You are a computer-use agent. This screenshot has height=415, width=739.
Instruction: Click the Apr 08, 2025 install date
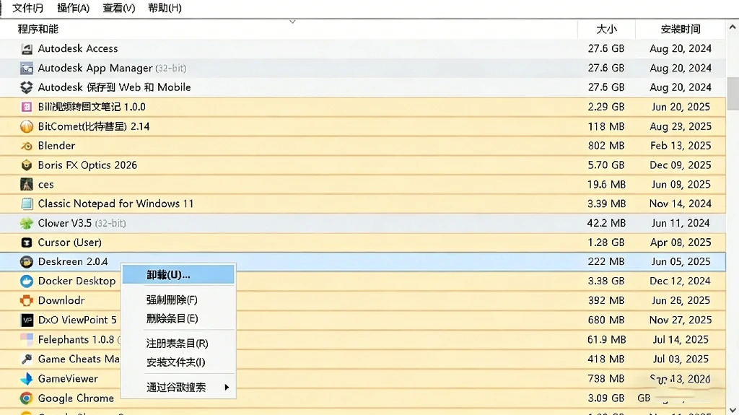point(681,243)
